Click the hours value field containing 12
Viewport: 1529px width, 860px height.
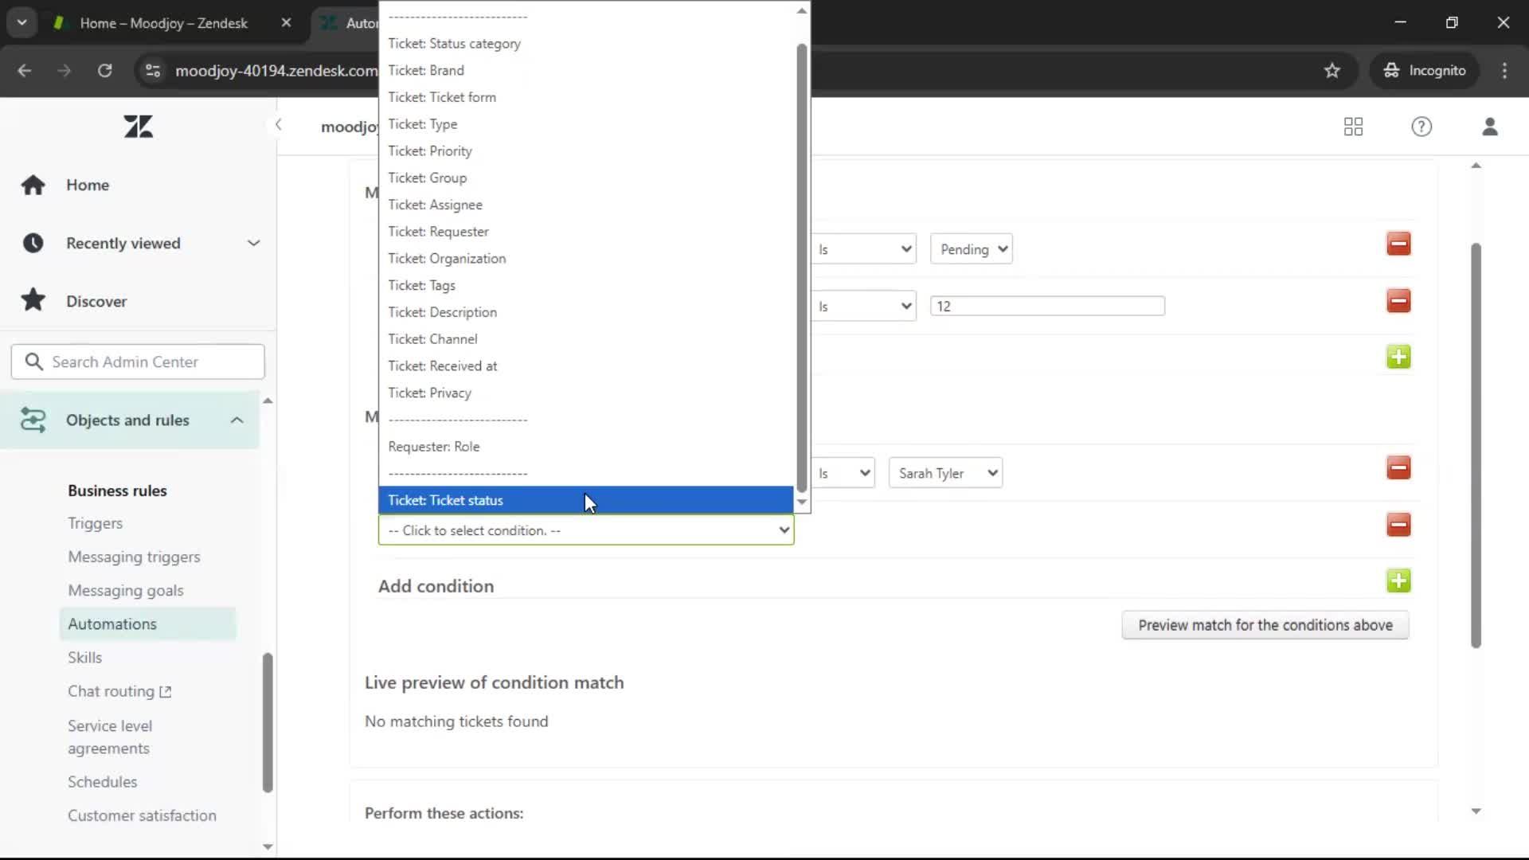(x=1047, y=306)
